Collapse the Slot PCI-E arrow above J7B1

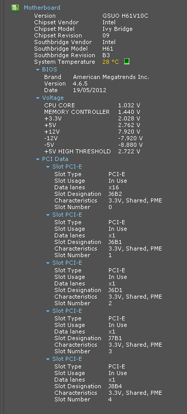tap(48, 311)
